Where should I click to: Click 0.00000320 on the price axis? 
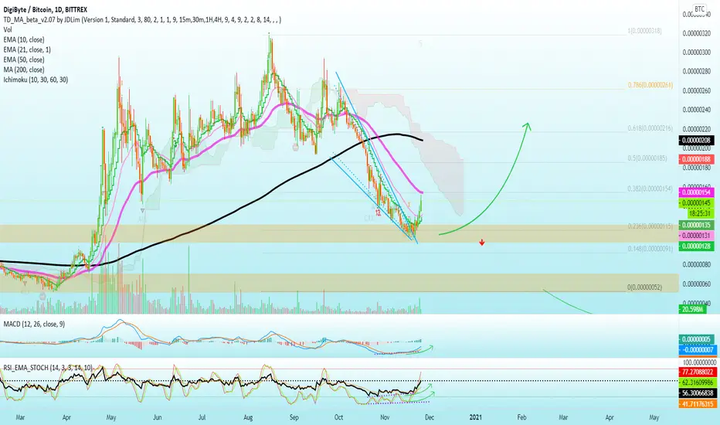[697, 33]
